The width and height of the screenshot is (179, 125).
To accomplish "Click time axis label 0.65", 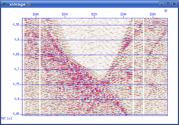I will (x=16, y=55).
